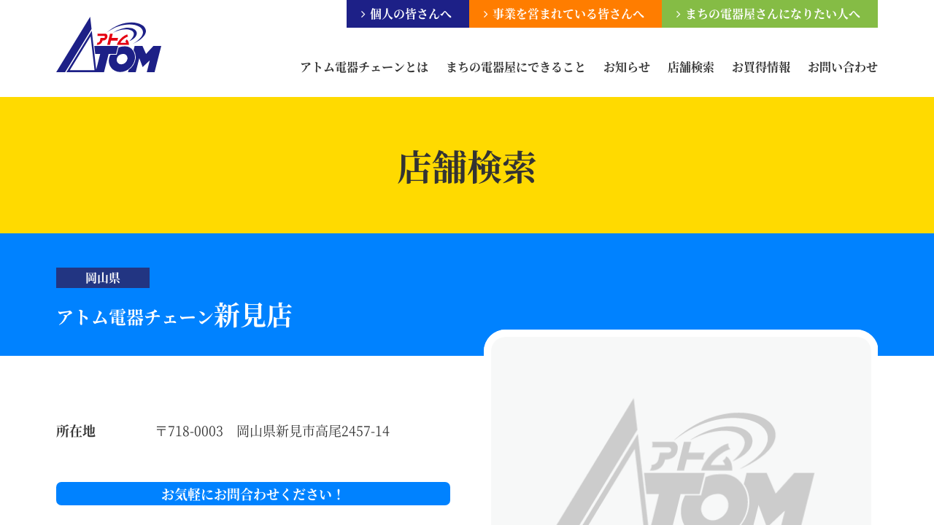Image resolution: width=934 pixels, height=525 pixels.
Task: Click the 岡山県 prefecture tag
Action: pyautogui.click(x=103, y=278)
